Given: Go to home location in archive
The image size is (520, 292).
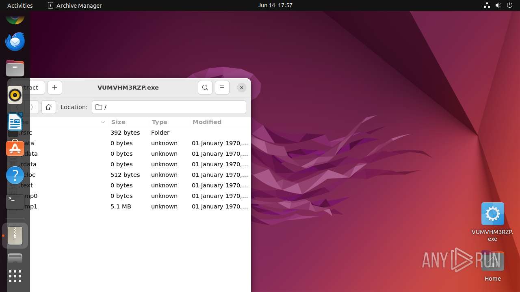Looking at the screenshot, I should [48, 107].
